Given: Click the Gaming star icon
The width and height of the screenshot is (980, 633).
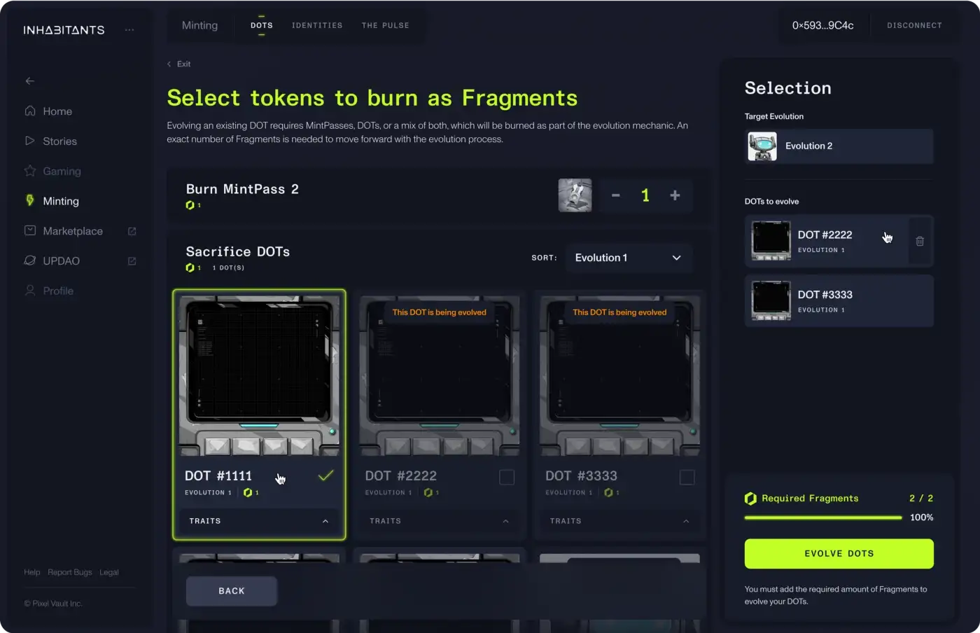Looking at the screenshot, I should coord(30,171).
